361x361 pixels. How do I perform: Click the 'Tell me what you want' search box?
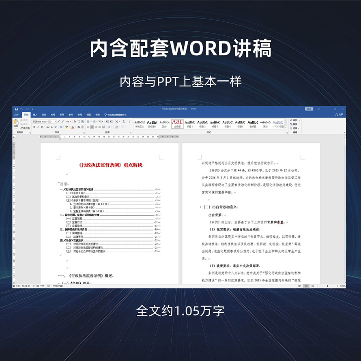click(x=116, y=115)
